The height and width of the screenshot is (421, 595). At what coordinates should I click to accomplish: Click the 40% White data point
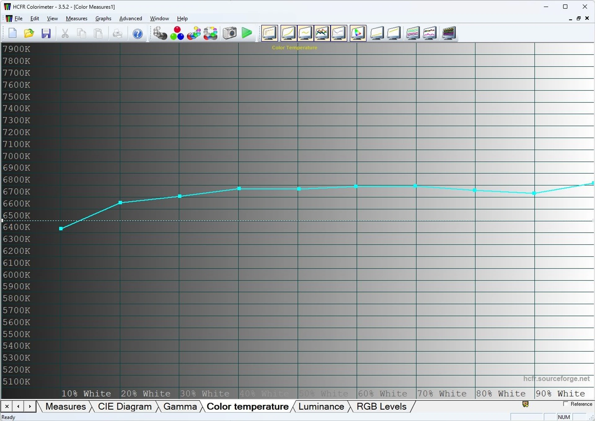point(239,188)
